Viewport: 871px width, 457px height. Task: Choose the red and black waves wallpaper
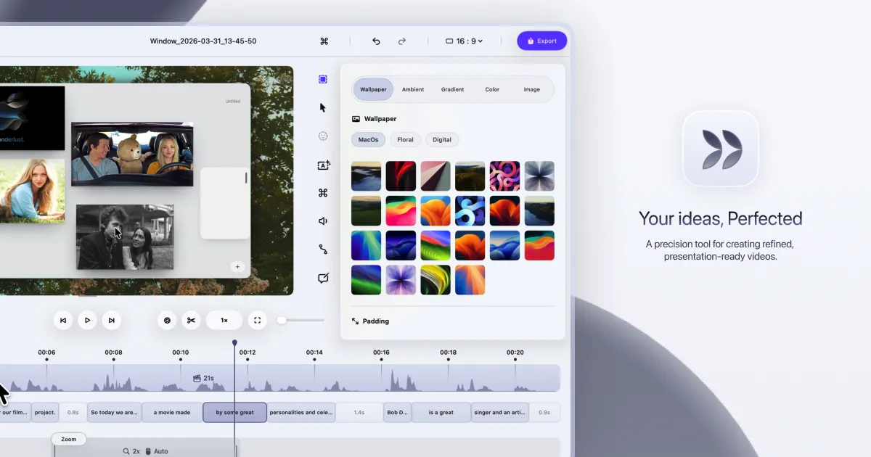click(x=401, y=176)
